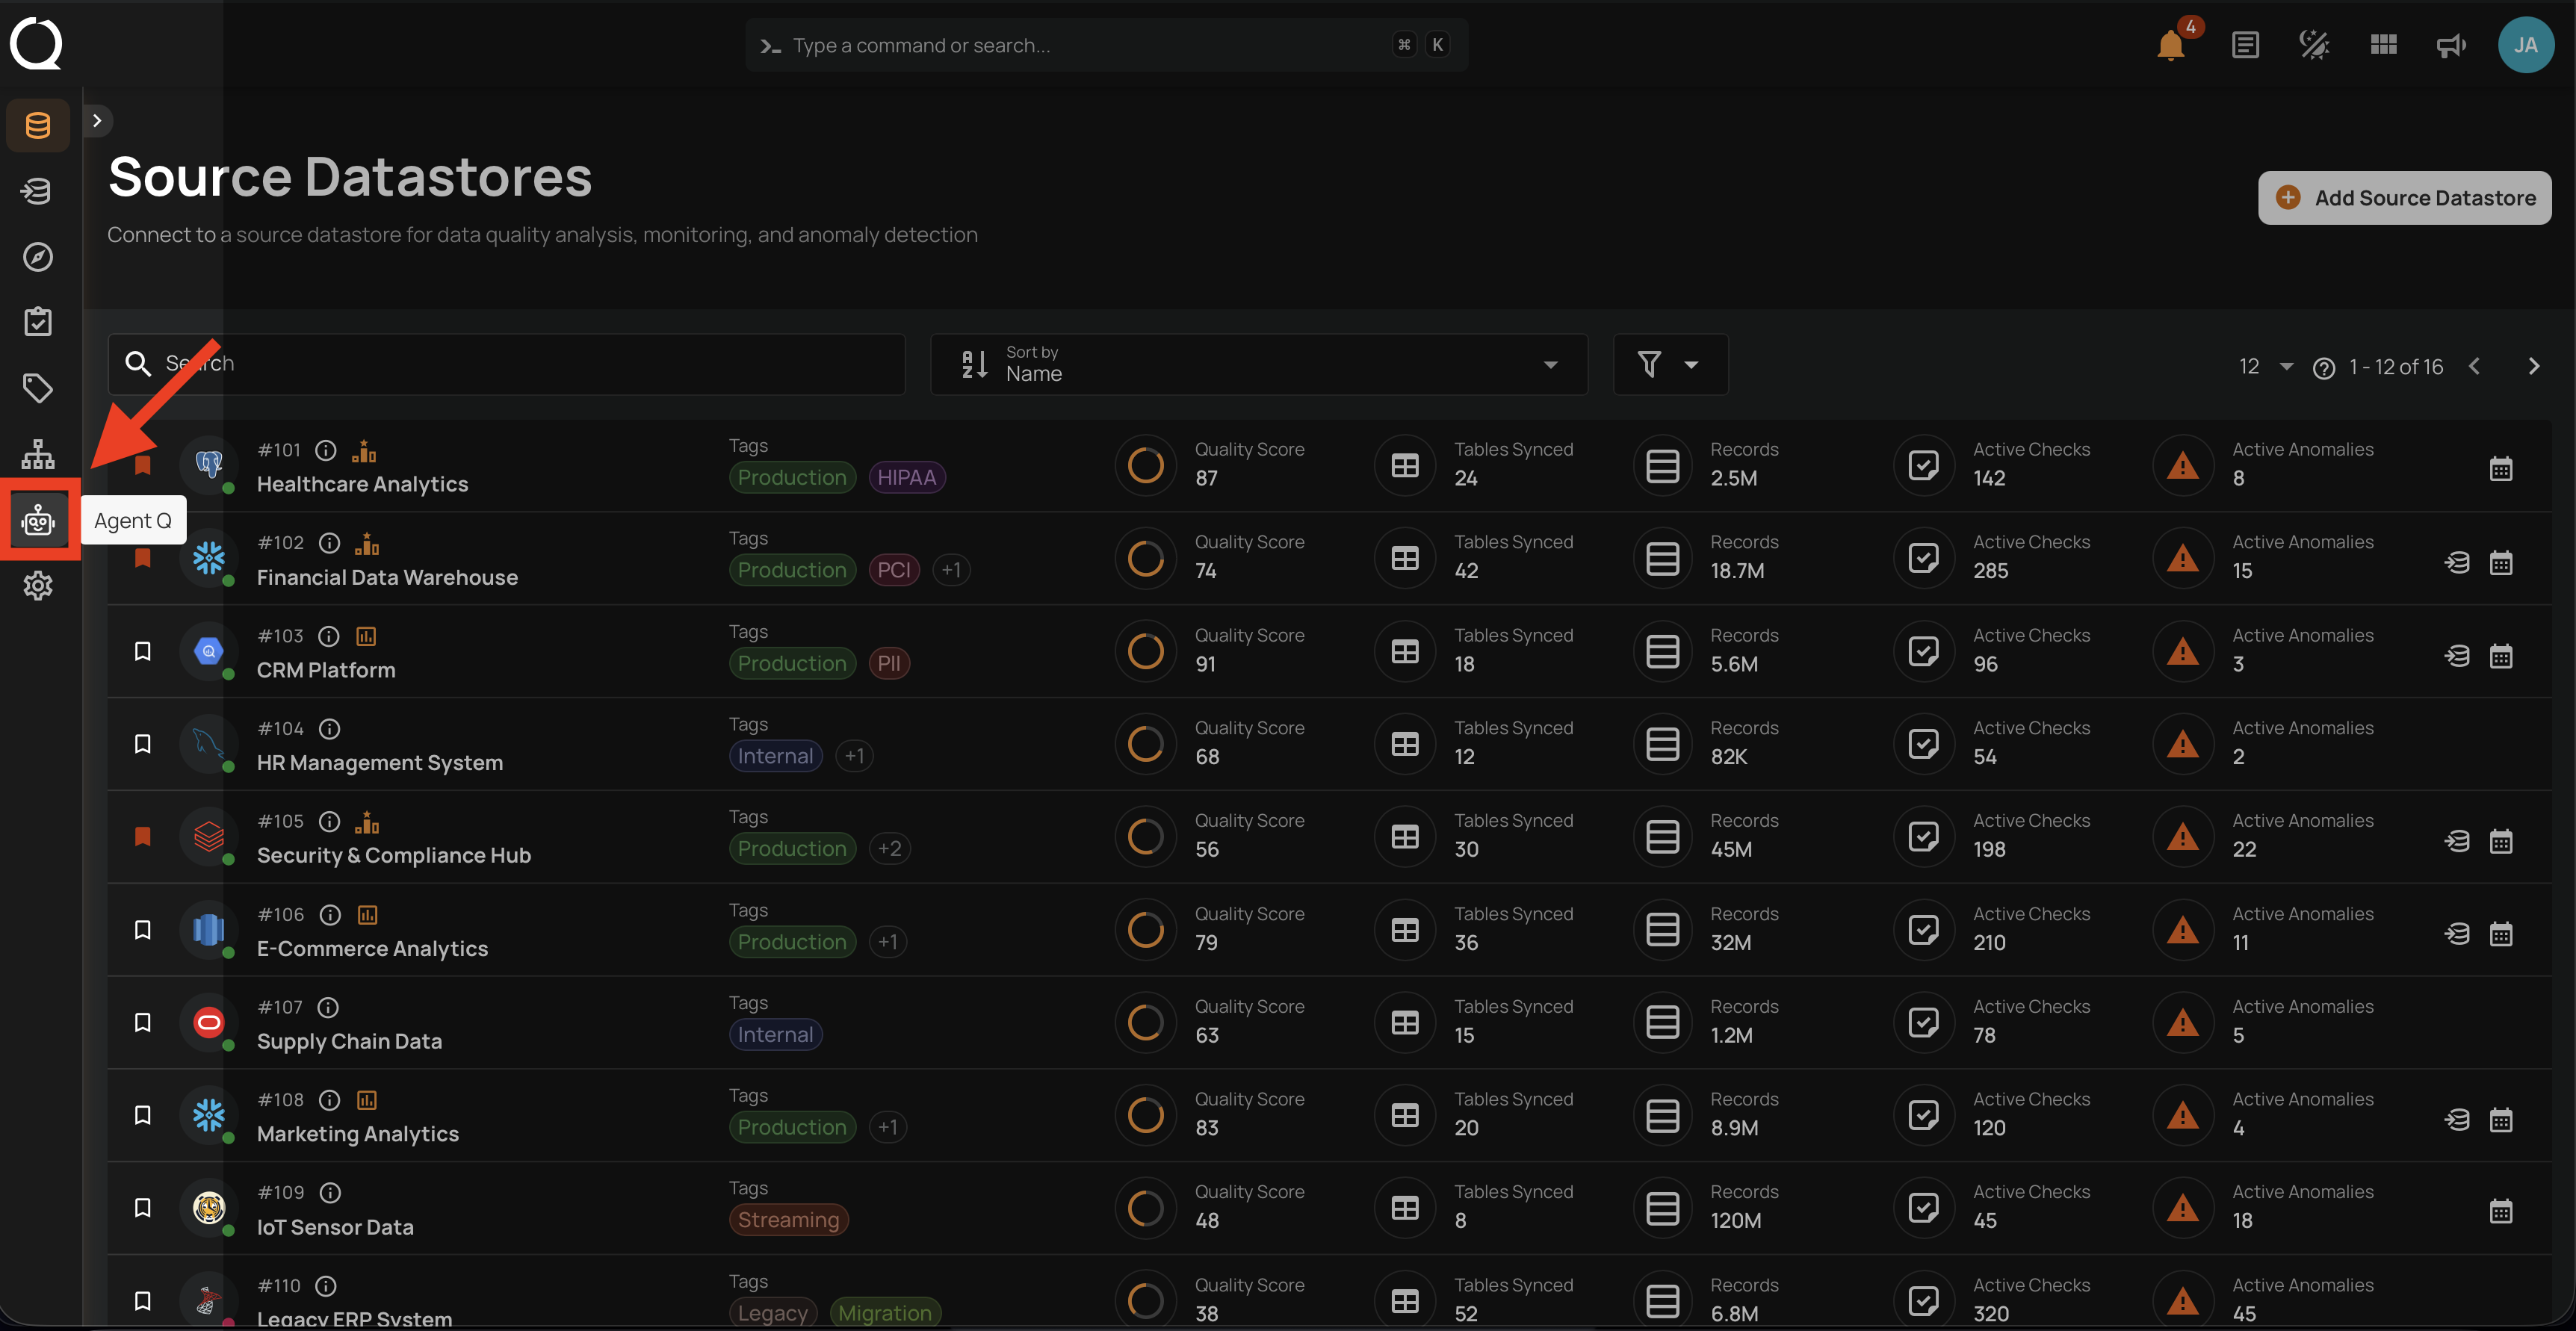Click the magic wand theme icon

pos(2314,45)
